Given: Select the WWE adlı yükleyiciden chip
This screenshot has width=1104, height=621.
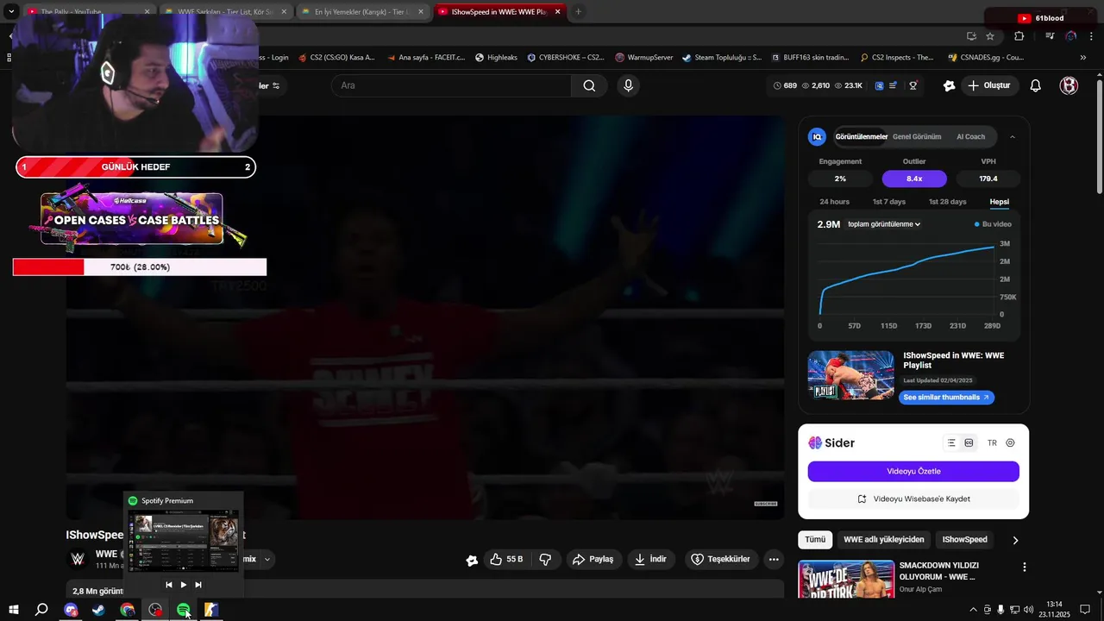Looking at the screenshot, I should [x=884, y=540].
